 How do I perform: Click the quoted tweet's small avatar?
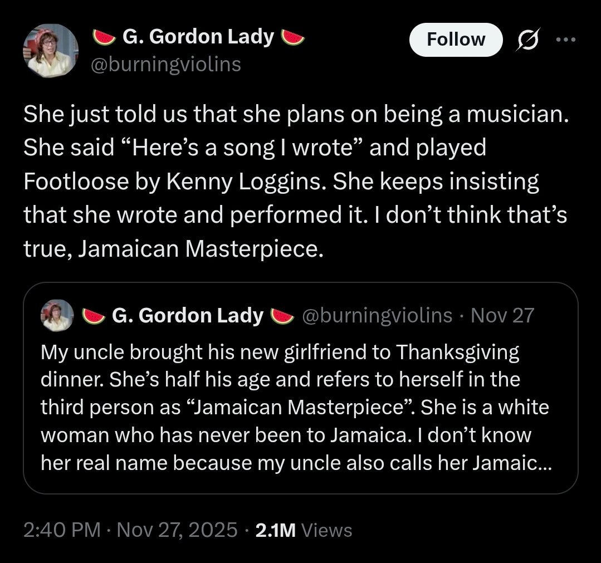[57, 316]
